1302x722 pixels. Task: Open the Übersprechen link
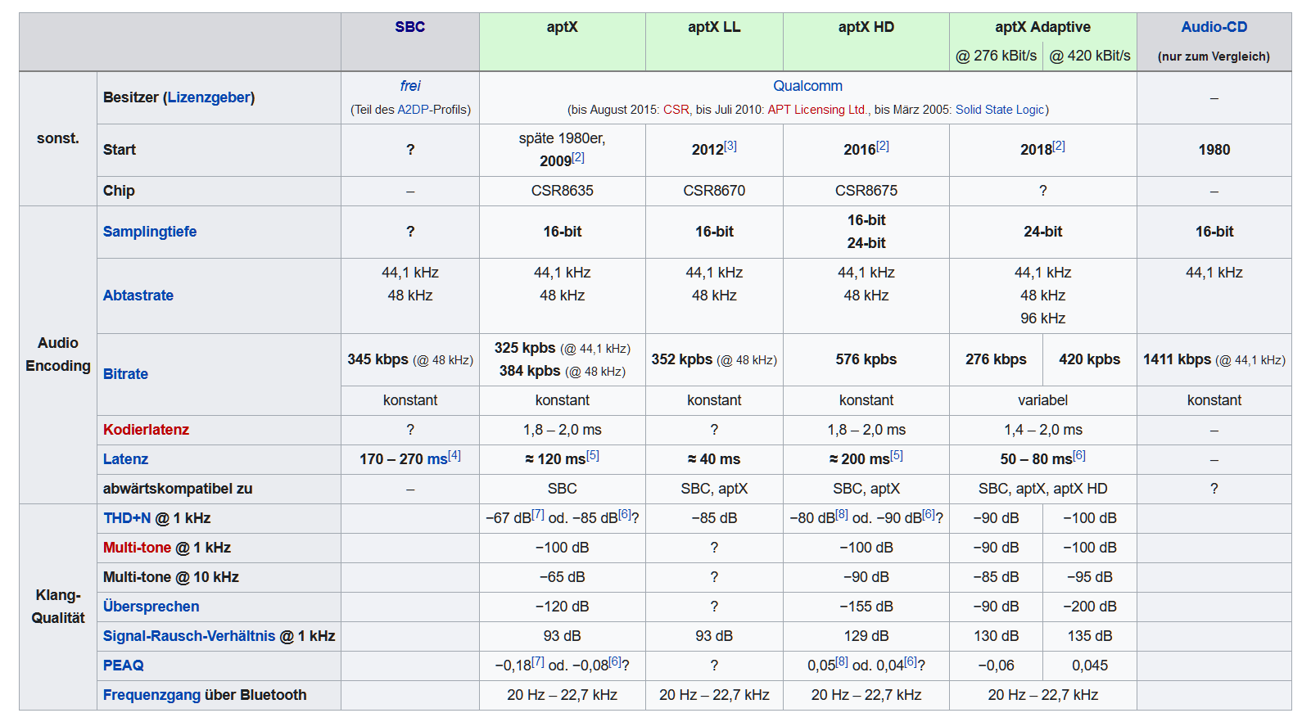click(151, 607)
